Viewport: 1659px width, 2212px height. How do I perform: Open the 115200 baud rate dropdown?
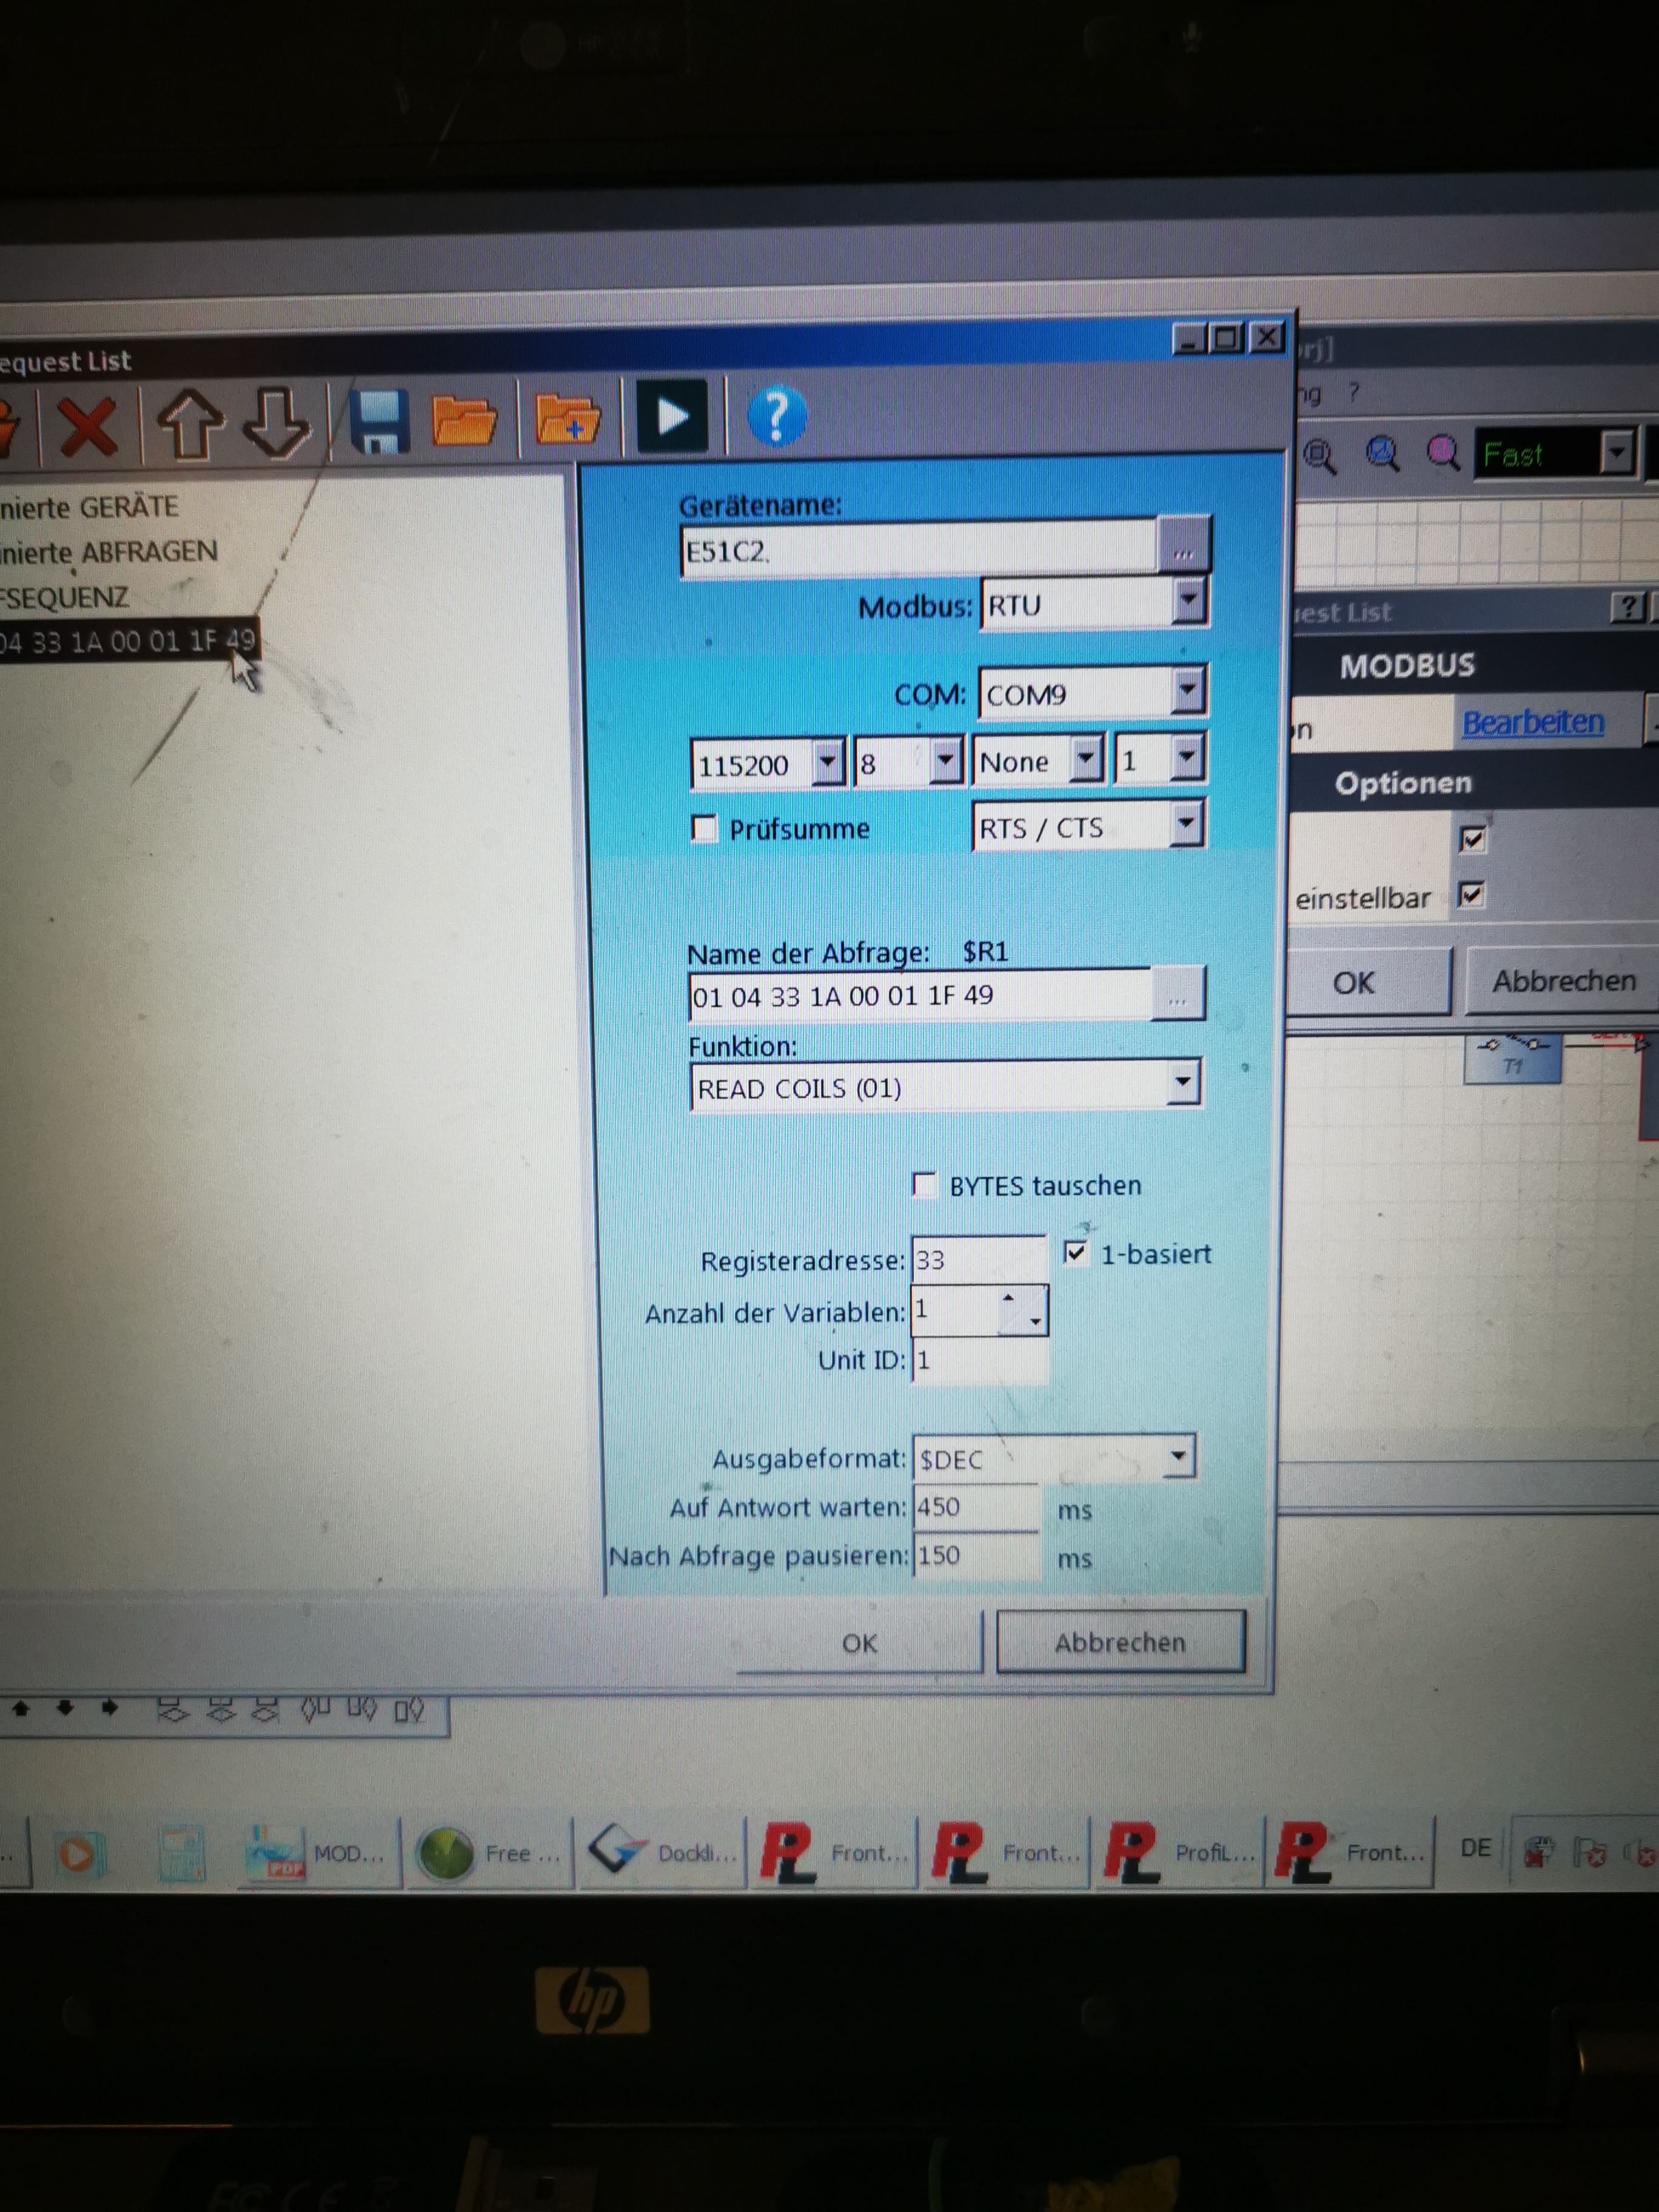click(x=827, y=763)
